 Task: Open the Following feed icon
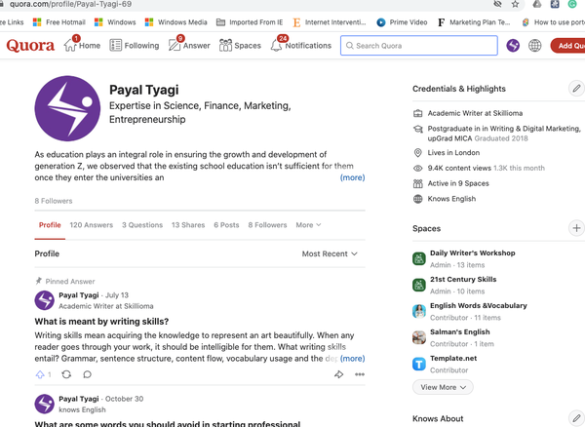115,45
